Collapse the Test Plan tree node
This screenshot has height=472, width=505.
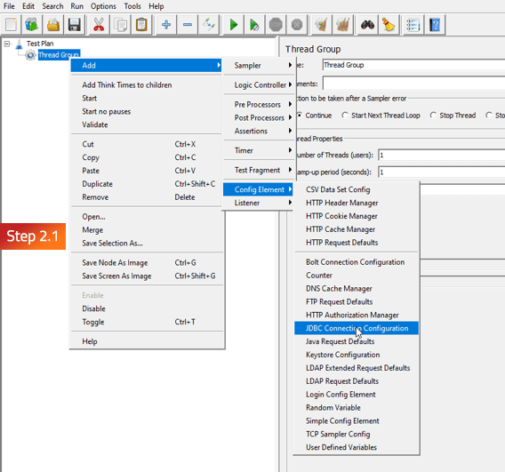click(7, 44)
